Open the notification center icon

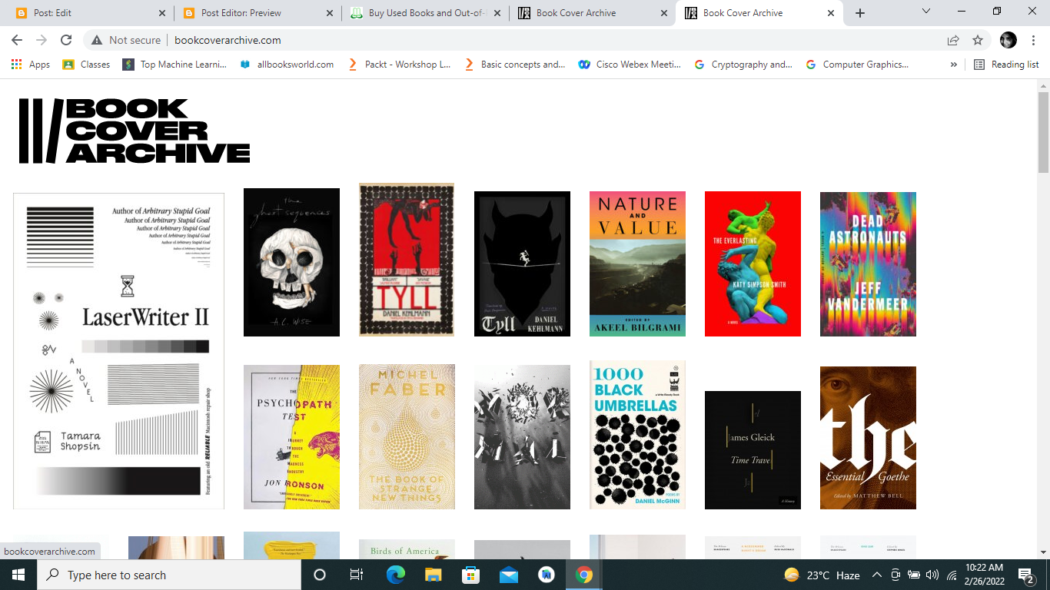tap(1026, 575)
